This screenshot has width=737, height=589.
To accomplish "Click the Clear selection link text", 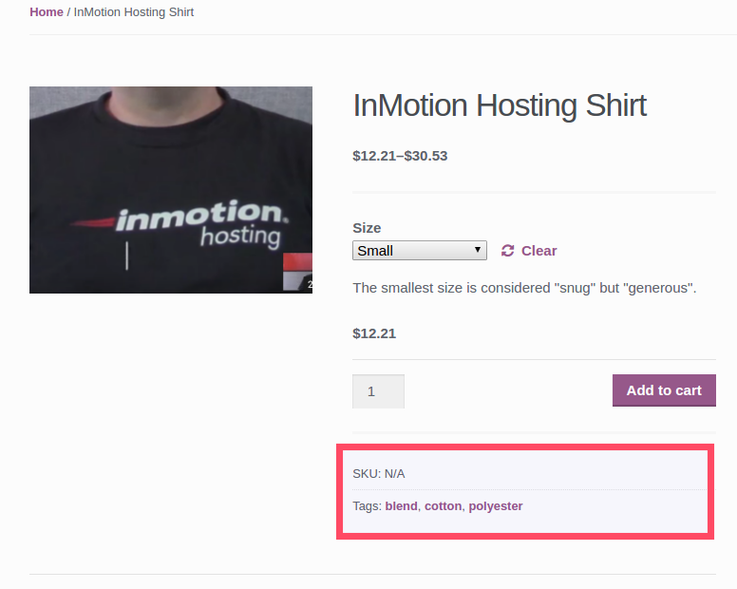I will point(539,251).
